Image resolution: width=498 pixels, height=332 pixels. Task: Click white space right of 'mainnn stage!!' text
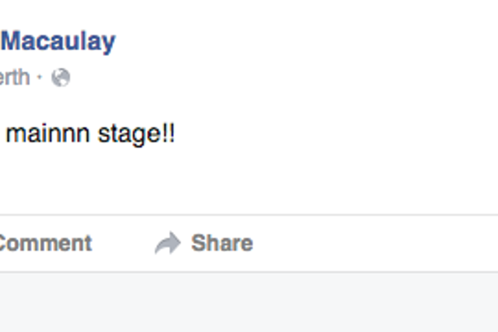tap(327, 134)
